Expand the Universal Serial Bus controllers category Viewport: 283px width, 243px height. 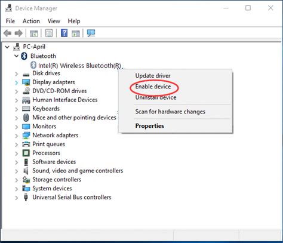[17, 198]
